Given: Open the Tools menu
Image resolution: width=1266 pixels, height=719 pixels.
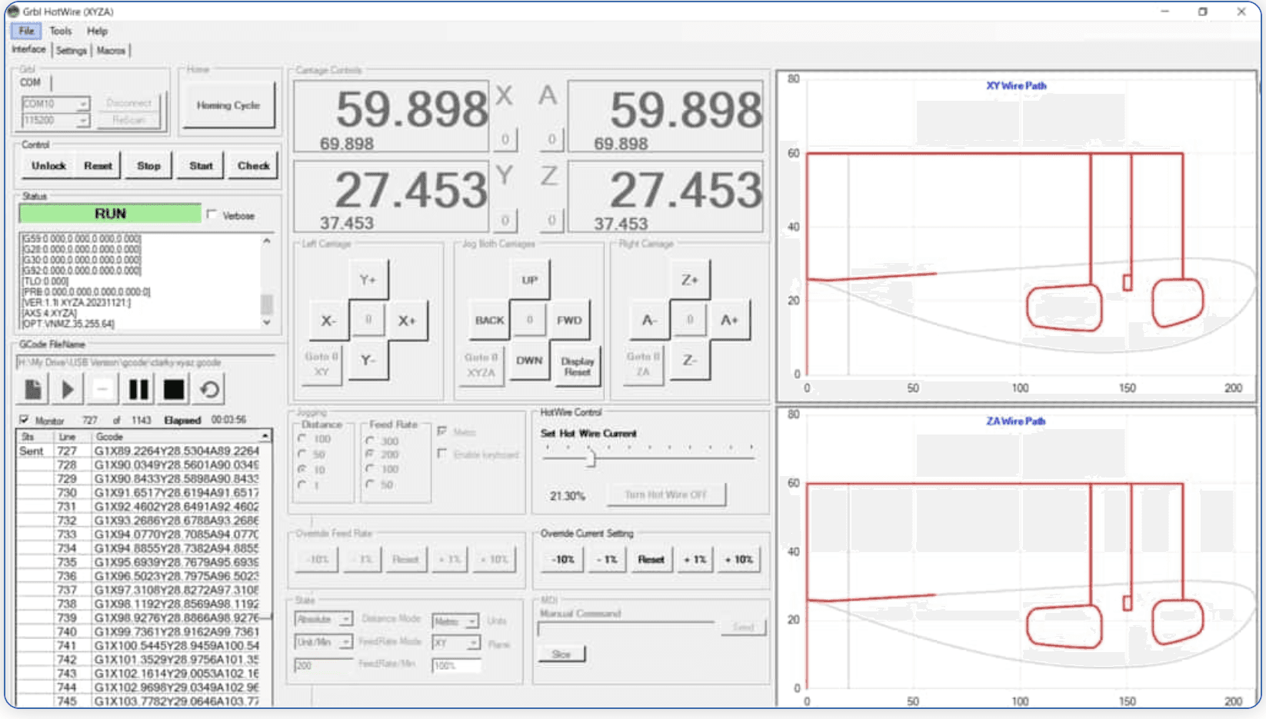Looking at the screenshot, I should tap(59, 31).
